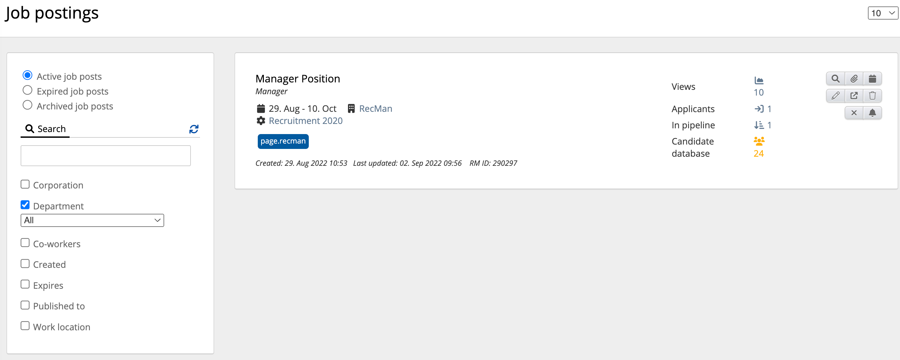The image size is (900, 360).
Task: Open the Recruitment 2020 project link
Action: 306,121
